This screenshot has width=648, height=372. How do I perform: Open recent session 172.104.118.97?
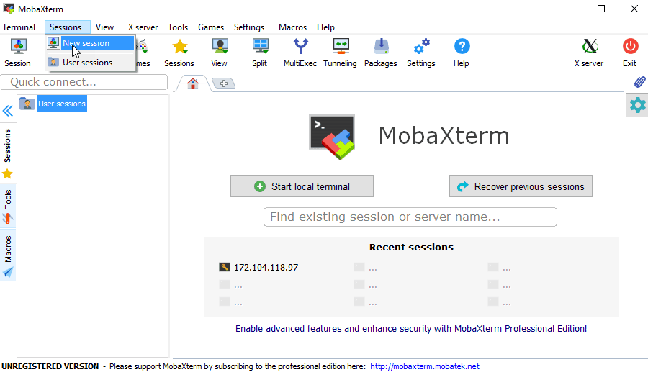click(x=258, y=267)
